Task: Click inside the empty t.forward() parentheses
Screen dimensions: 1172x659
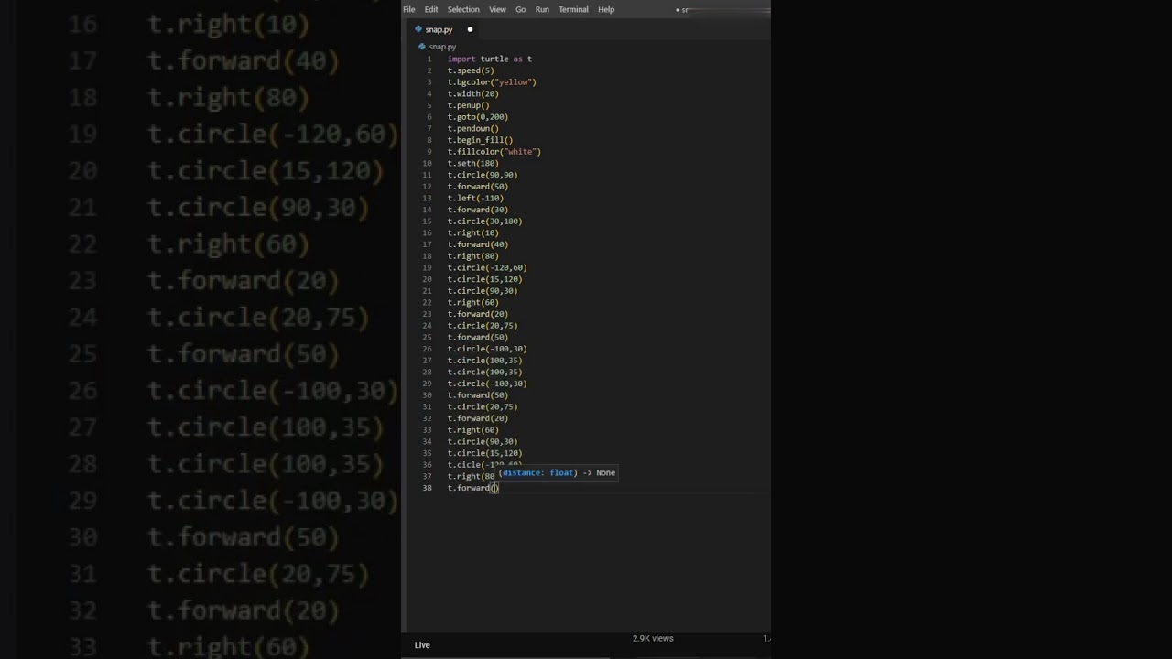Action: (x=494, y=488)
